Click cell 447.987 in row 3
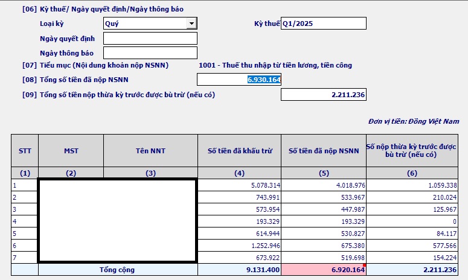The image size is (468, 280). [x=324, y=209]
